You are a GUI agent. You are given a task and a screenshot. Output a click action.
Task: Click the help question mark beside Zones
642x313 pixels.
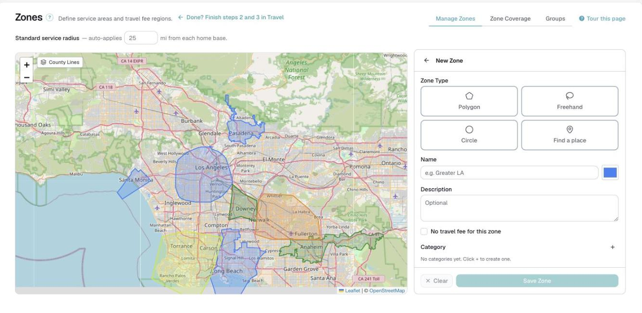tap(49, 18)
